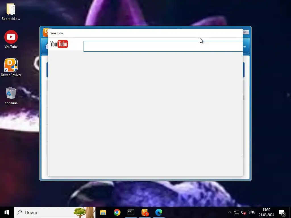
Task: Change the ENG input language
Action: click(x=252, y=212)
